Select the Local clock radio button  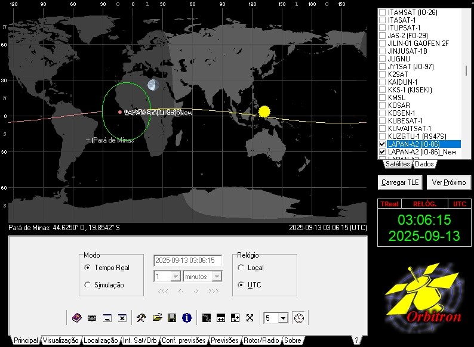tap(241, 268)
